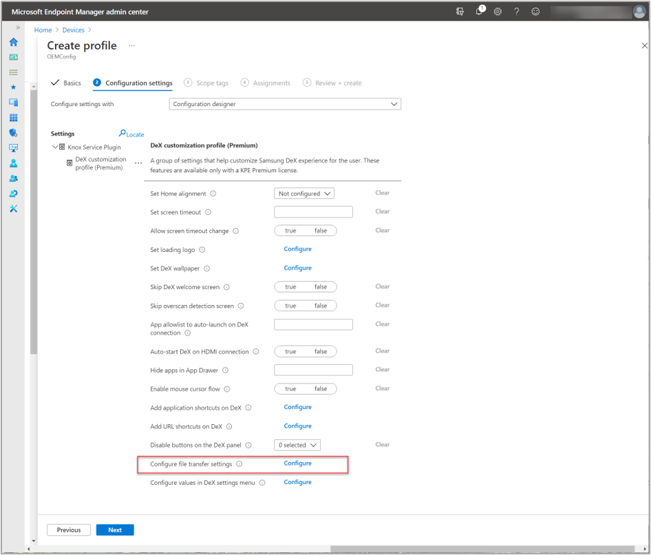Screen dimensions: 651x555
Task: Open help question mark icon
Action: pos(517,12)
